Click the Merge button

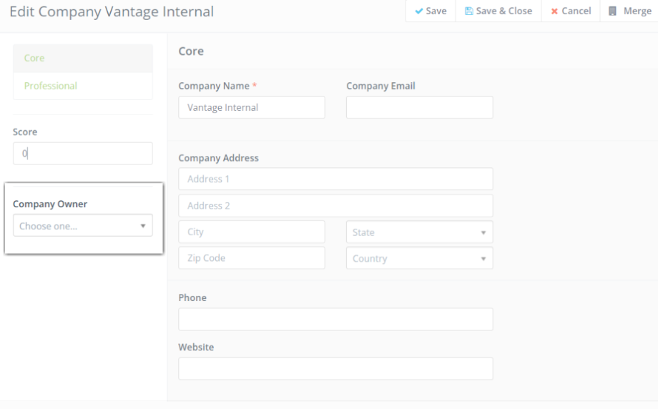[x=629, y=11]
